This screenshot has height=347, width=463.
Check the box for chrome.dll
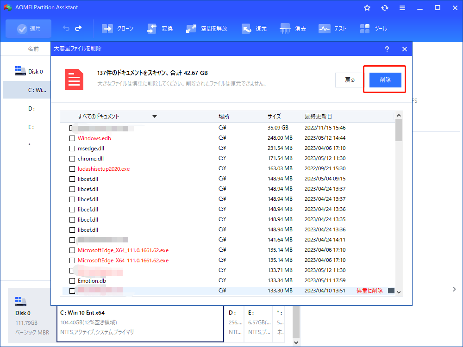click(x=72, y=159)
